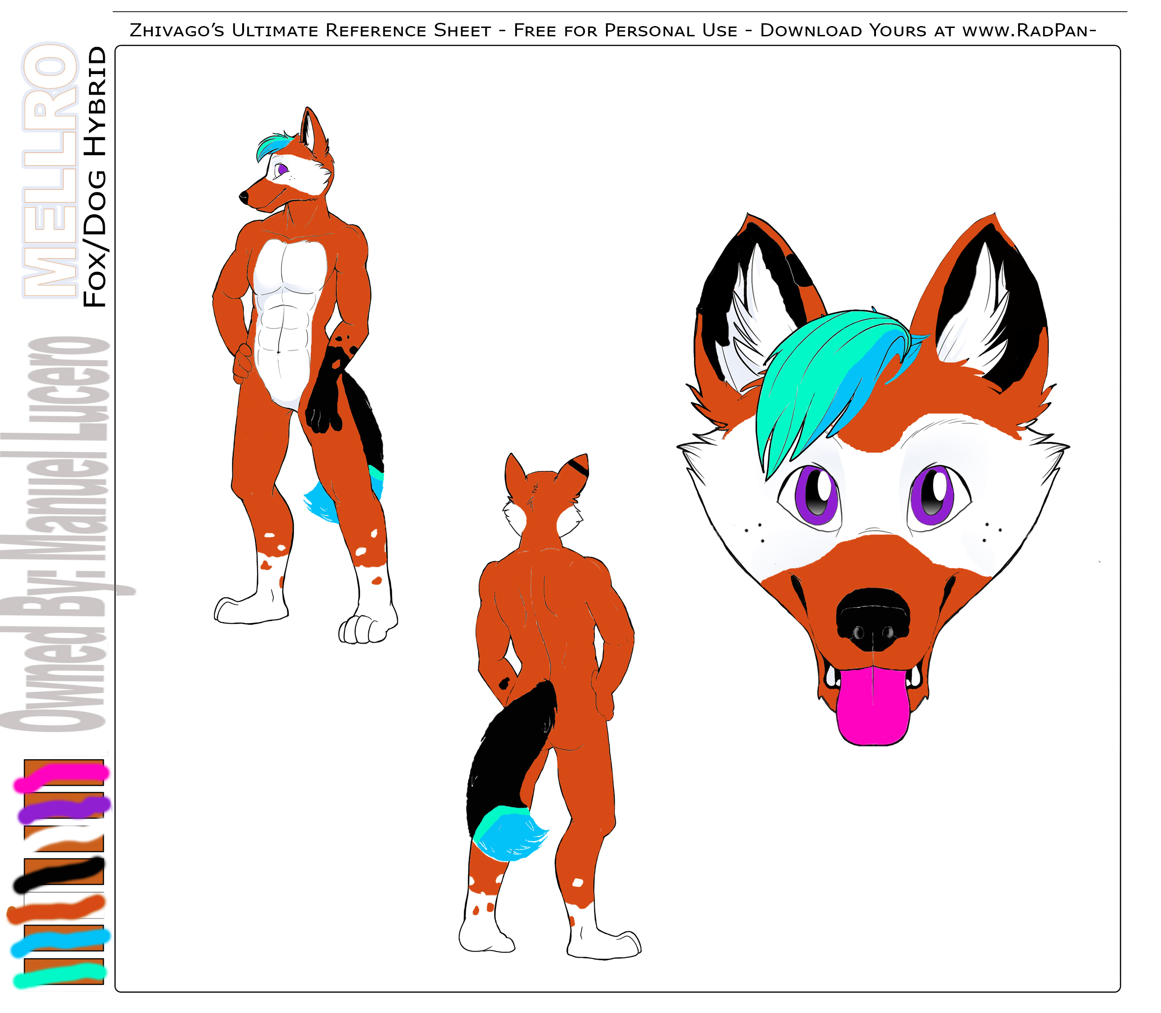Click the "MELLRO" character name title

(x=50, y=170)
